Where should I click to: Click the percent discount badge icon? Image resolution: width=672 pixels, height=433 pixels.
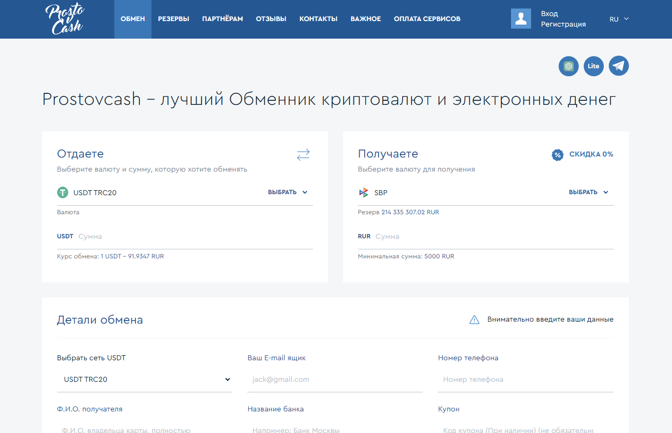click(x=557, y=155)
